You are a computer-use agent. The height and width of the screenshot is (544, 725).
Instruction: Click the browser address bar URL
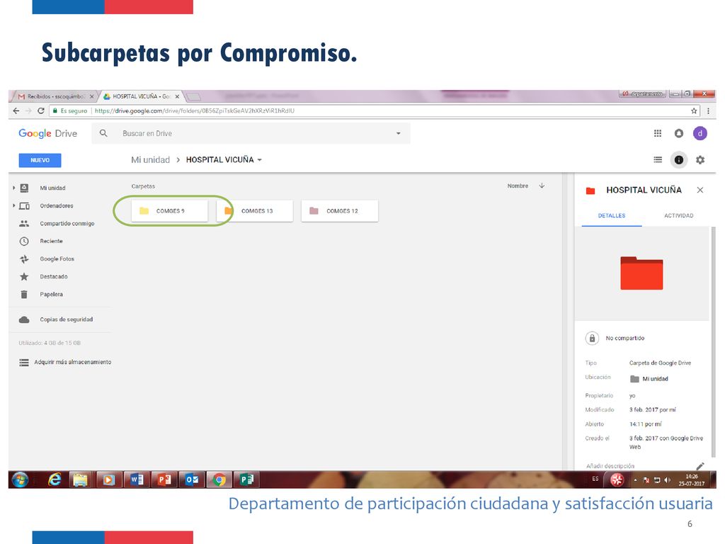(x=195, y=110)
